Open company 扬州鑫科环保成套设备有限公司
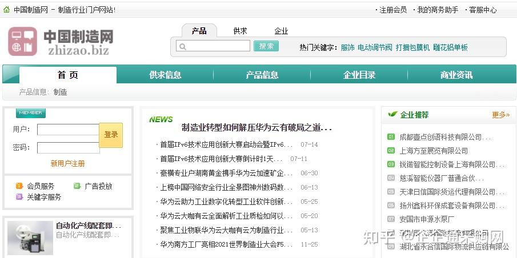The width and height of the screenshot is (517, 258). [x=452, y=205]
